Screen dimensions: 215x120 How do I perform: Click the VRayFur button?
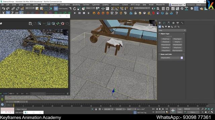click(177, 42)
